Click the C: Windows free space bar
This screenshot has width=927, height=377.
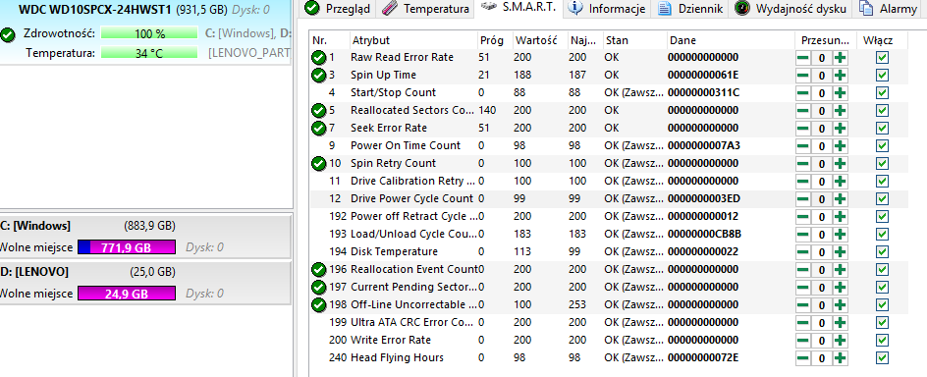pyautogui.click(x=127, y=247)
